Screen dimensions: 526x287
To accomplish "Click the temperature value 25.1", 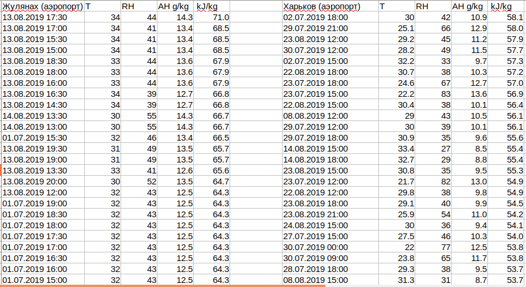I will point(397,28).
